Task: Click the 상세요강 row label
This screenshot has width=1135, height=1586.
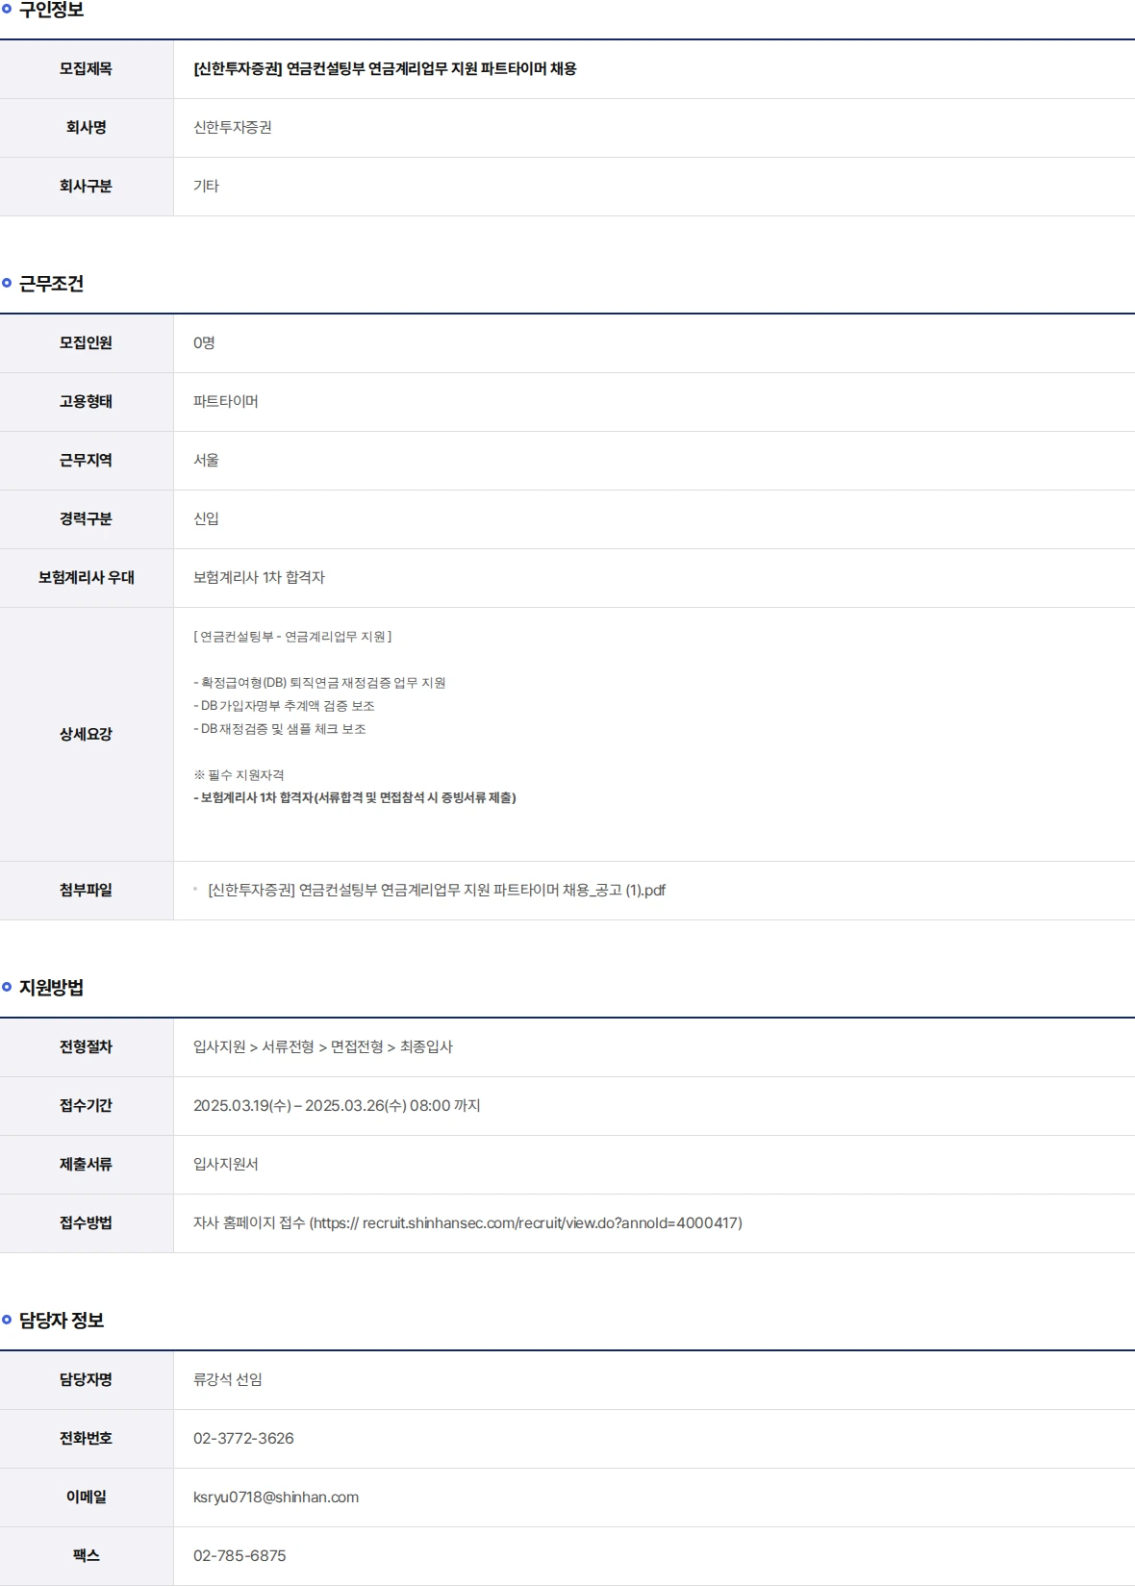Action: (x=87, y=735)
